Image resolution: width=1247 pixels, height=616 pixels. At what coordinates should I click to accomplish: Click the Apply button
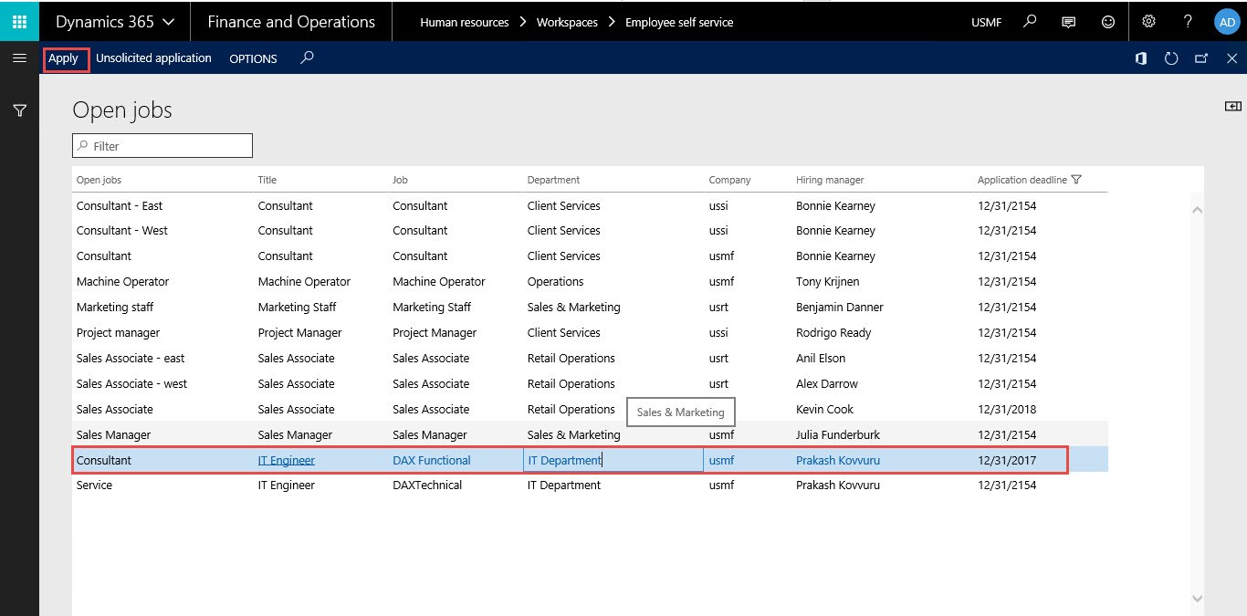click(64, 57)
